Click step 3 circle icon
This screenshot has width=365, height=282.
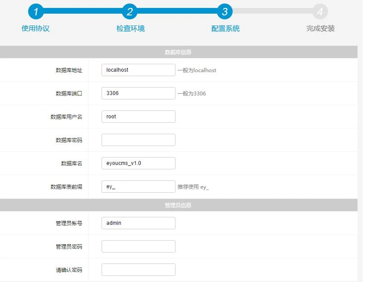pyautogui.click(x=225, y=11)
